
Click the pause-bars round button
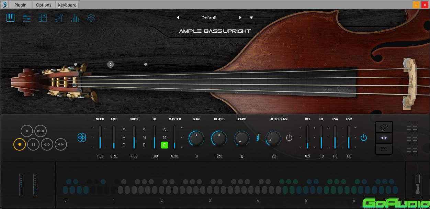pyautogui.click(x=33, y=144)
